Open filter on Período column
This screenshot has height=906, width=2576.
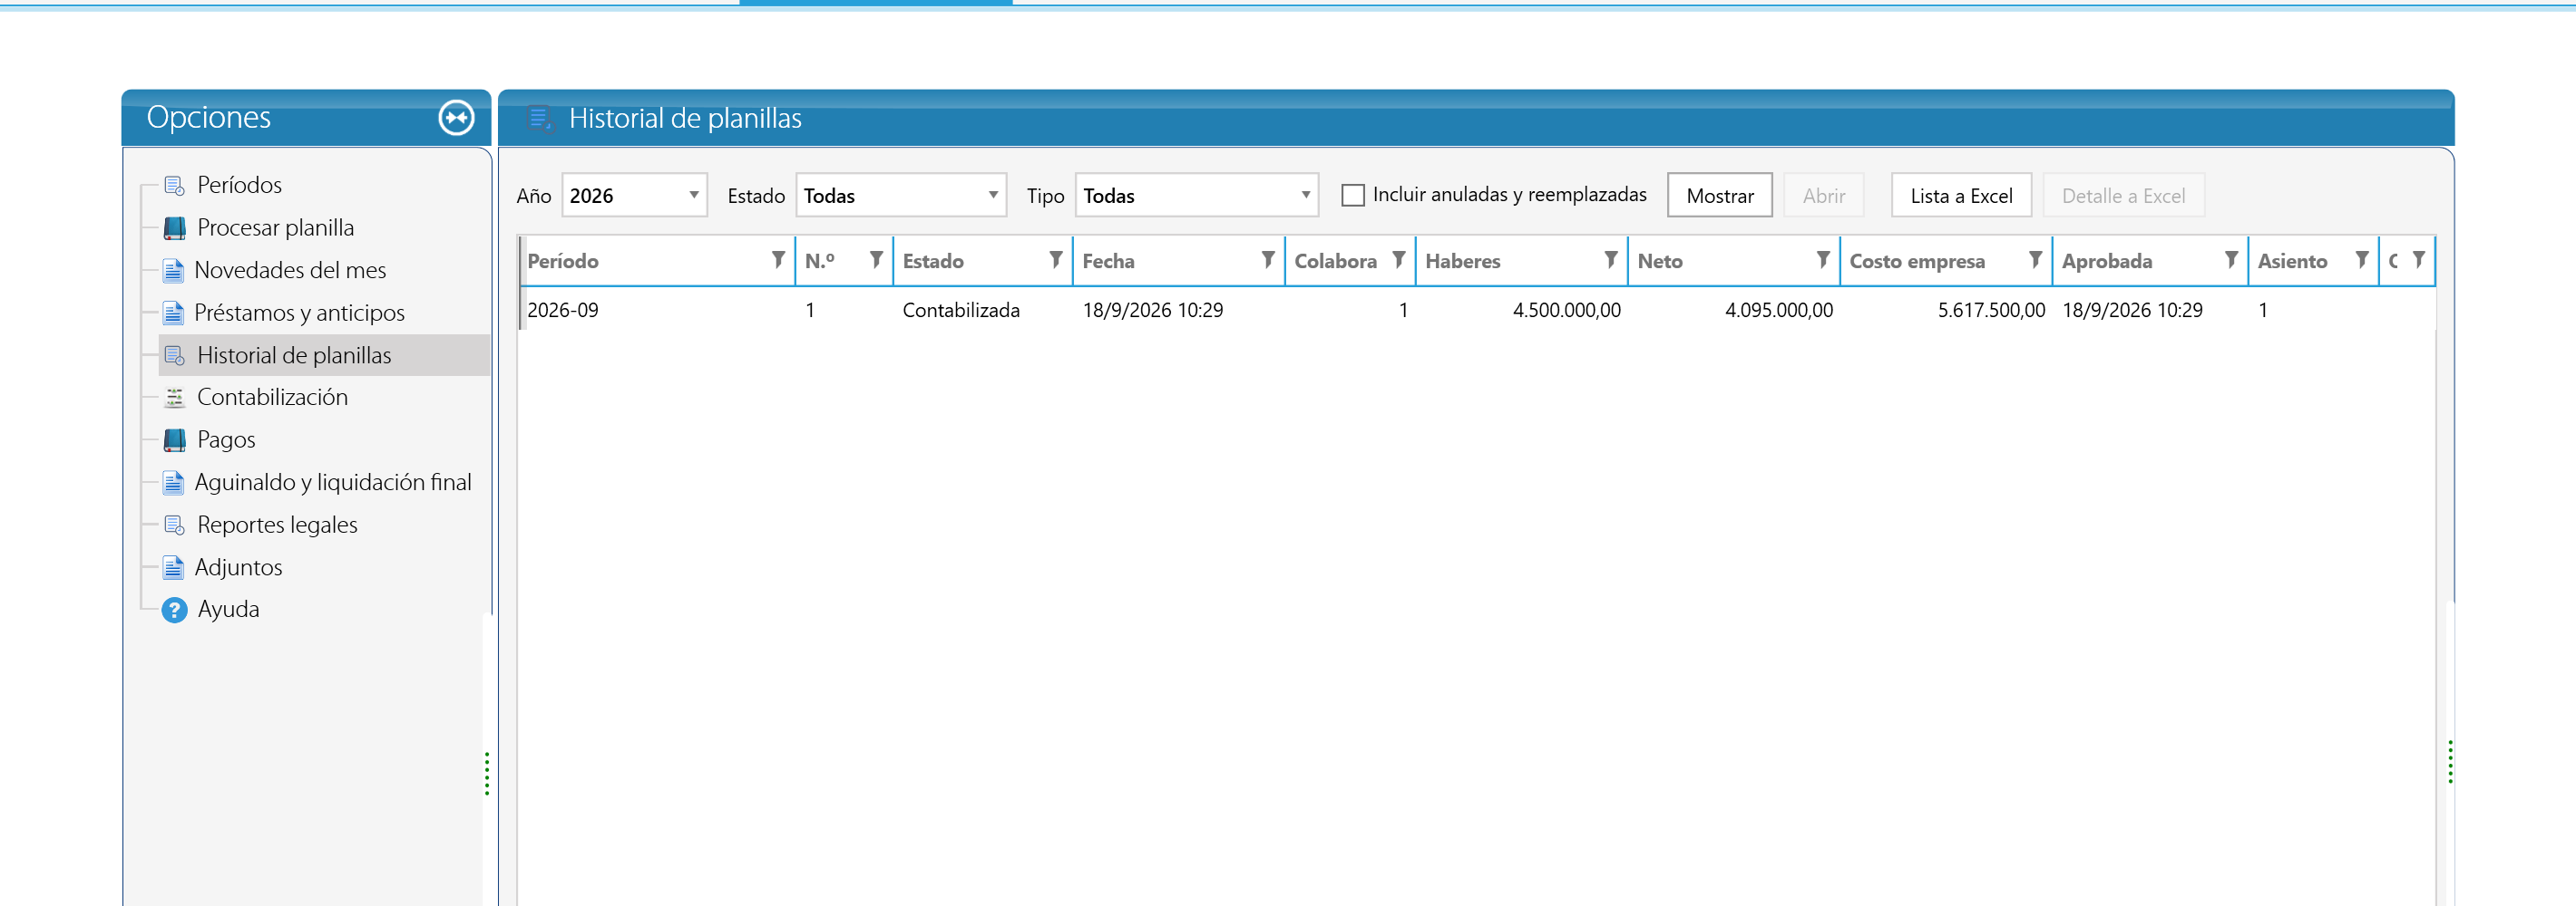[778, 260]
